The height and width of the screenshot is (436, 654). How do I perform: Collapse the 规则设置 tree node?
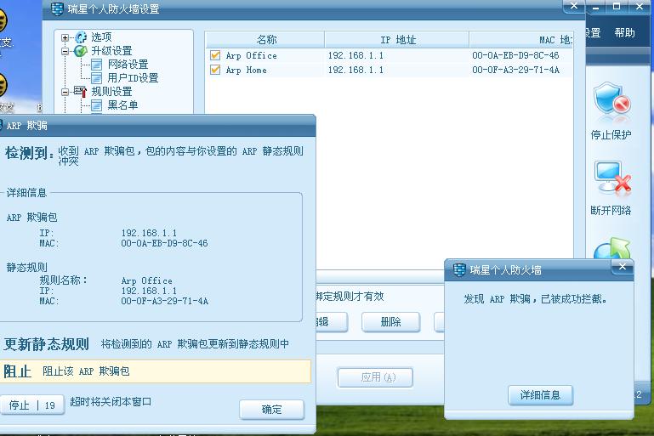coord(65,92)
